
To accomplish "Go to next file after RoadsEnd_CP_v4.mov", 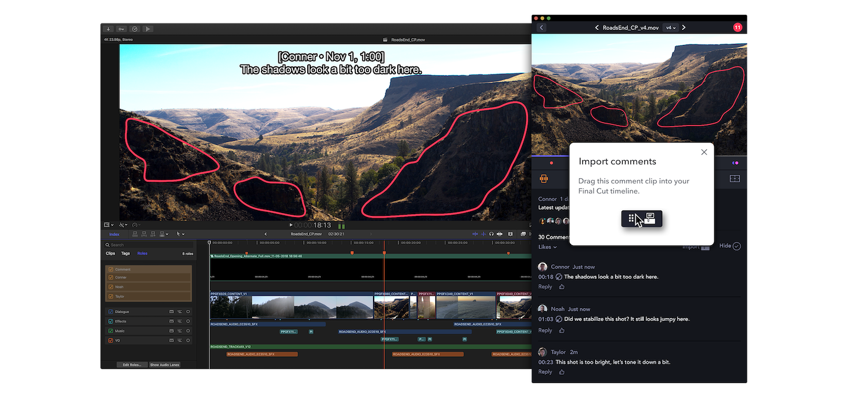I will 684,28.
